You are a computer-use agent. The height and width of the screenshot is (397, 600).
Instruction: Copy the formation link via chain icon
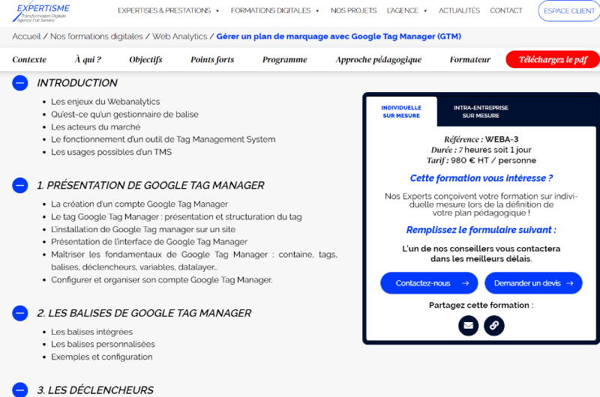point(494,326)
